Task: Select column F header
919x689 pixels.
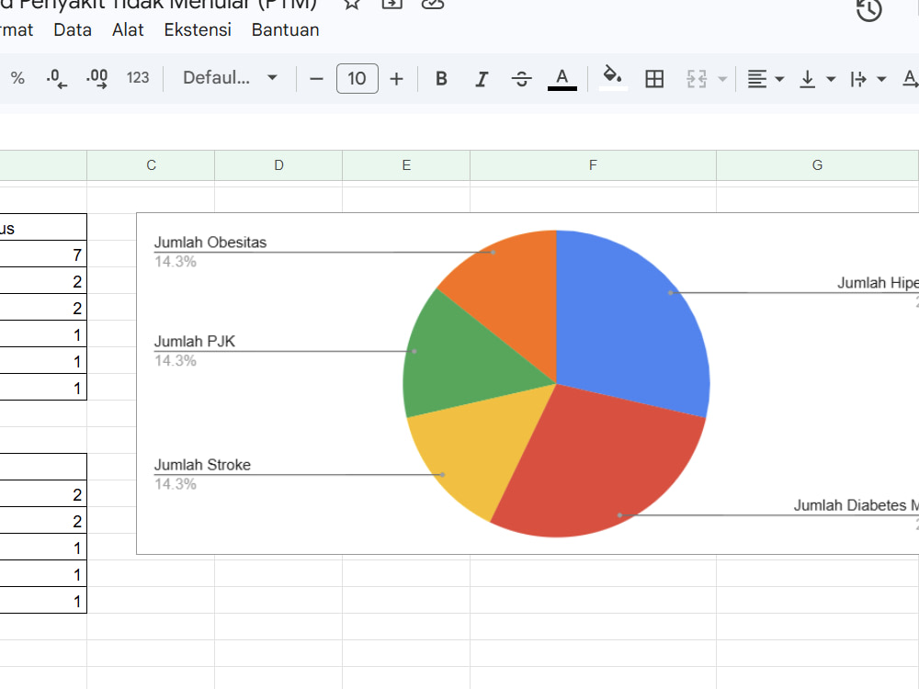Action: click(593, 165)
